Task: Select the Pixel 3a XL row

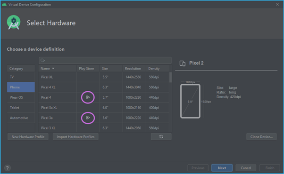Action: coord(104,108)
